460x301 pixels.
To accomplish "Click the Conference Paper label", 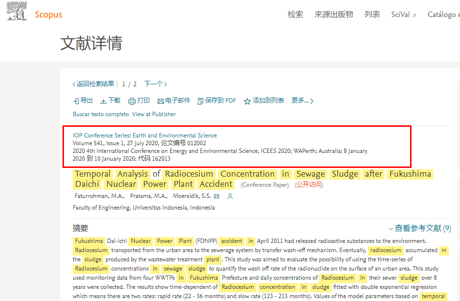I will [265, 185].
